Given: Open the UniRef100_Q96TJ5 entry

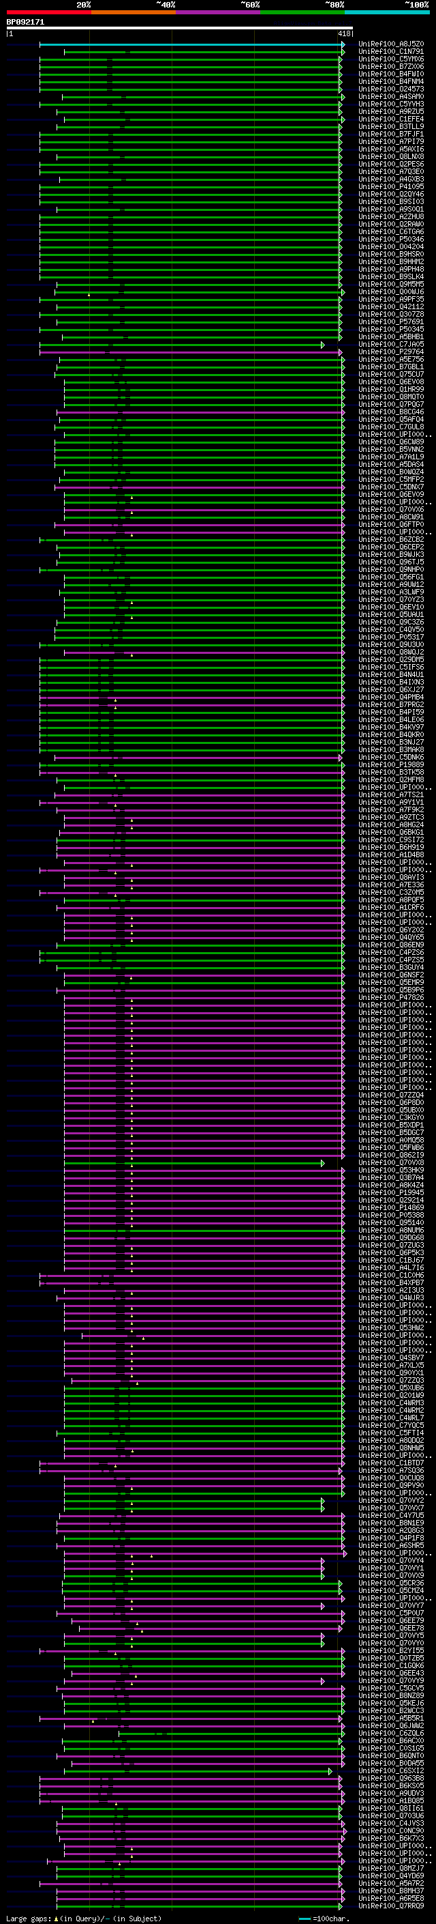Looking at the screenshot, I should [x=390, y=562].
